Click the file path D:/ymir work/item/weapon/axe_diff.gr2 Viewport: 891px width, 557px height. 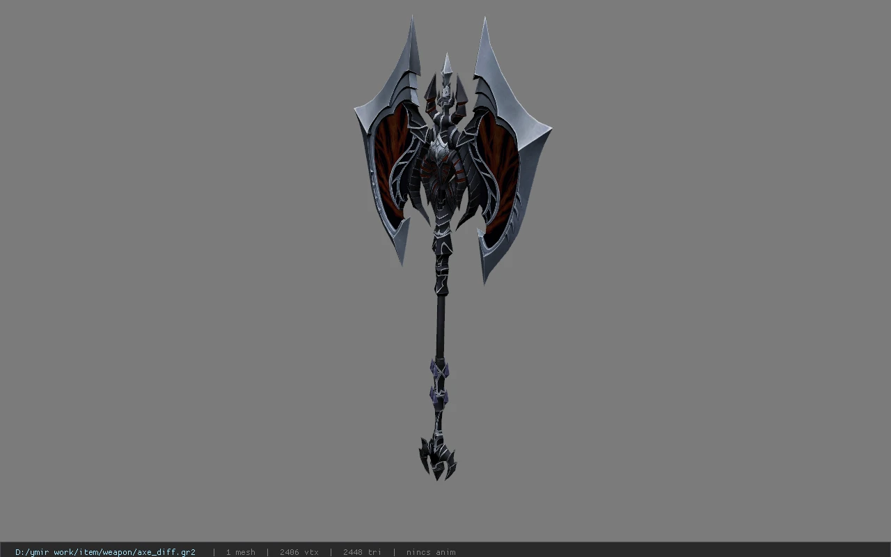[x=105, y=552]
